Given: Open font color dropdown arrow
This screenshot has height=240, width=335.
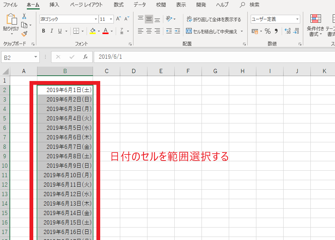Looking at the screenshot, I should click(112, 31).
